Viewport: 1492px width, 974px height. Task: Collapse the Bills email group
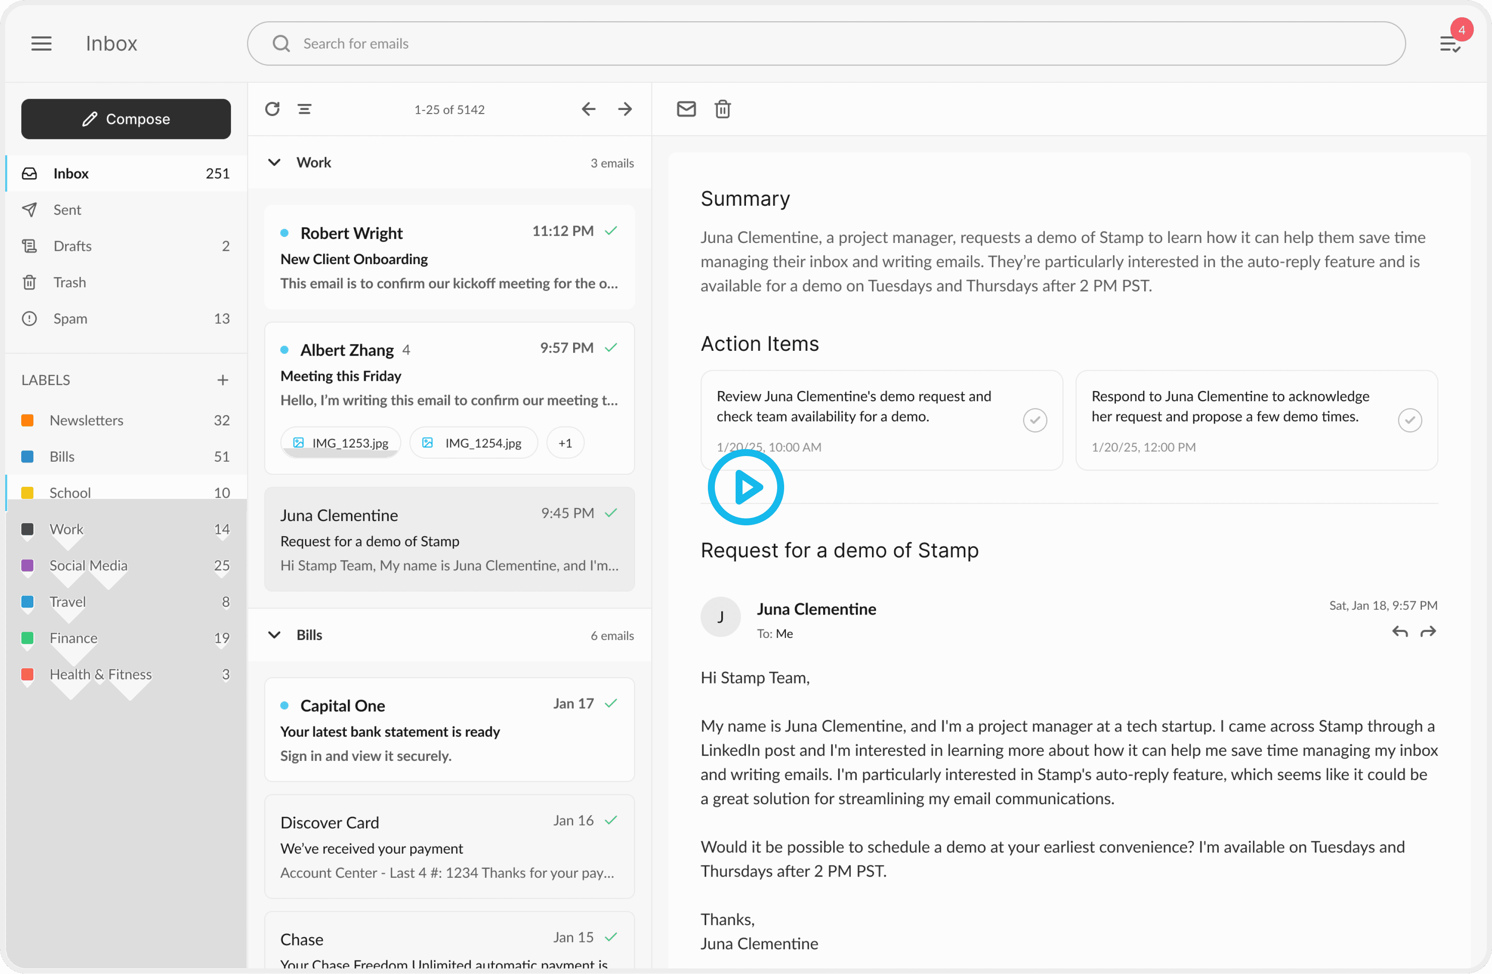[x=274, y=635]
